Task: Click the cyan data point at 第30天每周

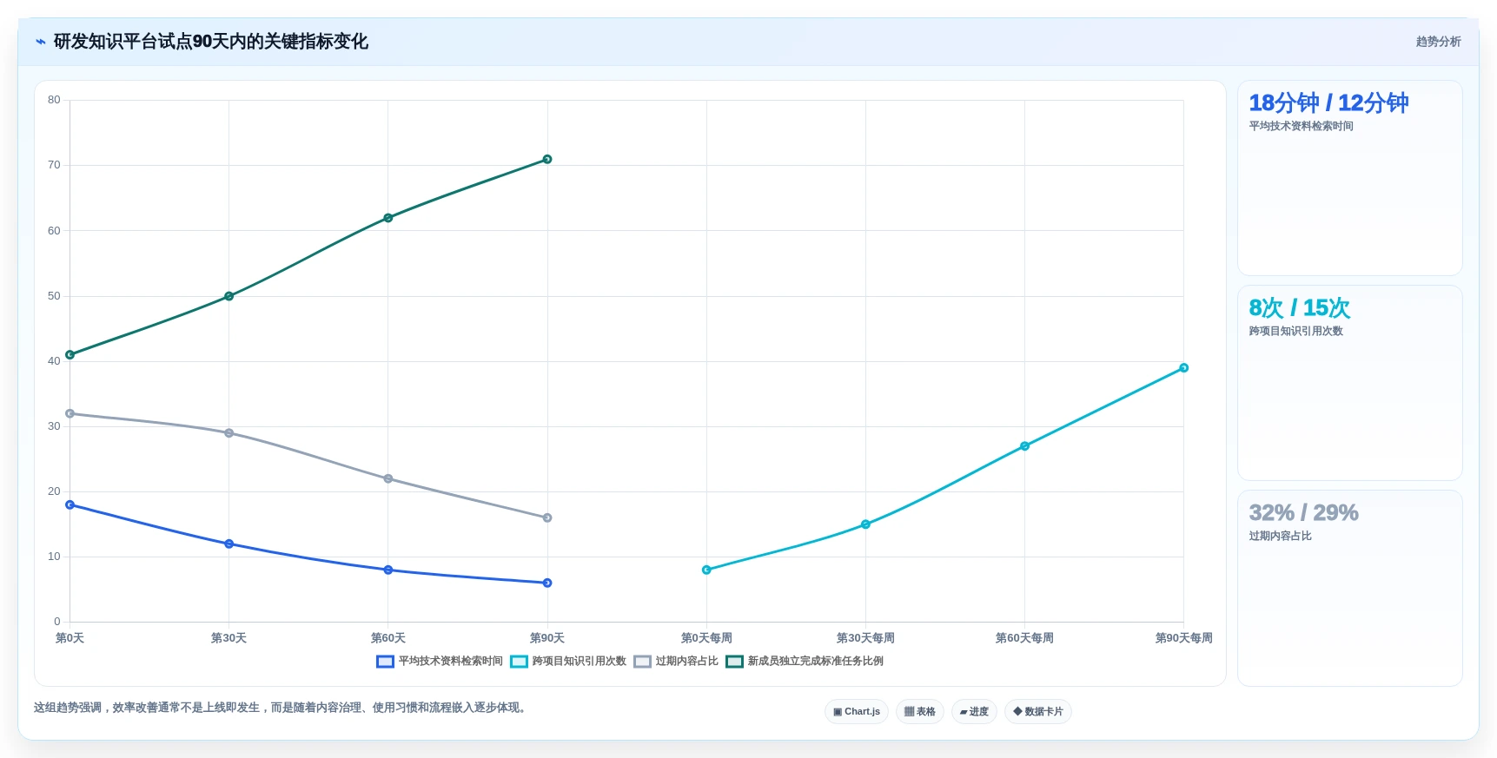Action: coord(865,524)
